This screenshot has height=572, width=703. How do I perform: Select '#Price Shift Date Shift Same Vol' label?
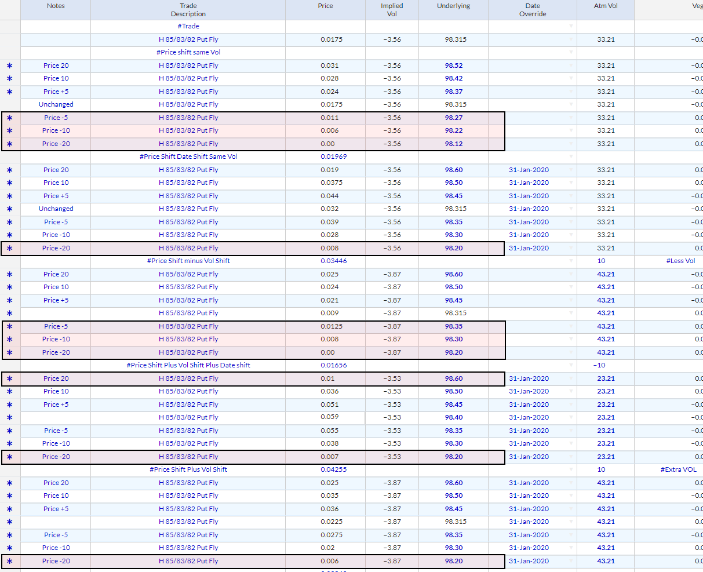(188, 157)
